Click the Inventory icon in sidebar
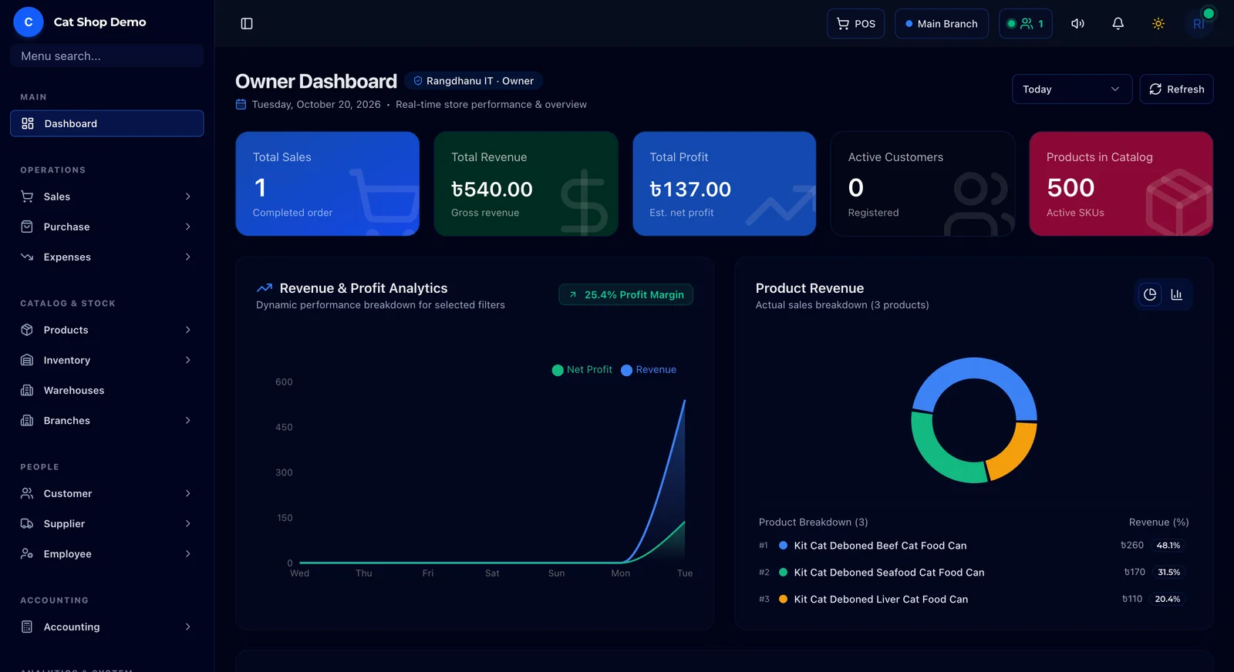This screenshot has height=672, width=1234. (27, 360)
